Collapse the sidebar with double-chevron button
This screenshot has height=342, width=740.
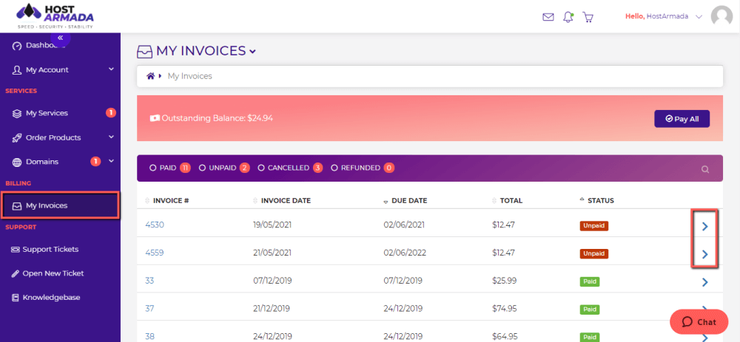[x=61, y=37]
